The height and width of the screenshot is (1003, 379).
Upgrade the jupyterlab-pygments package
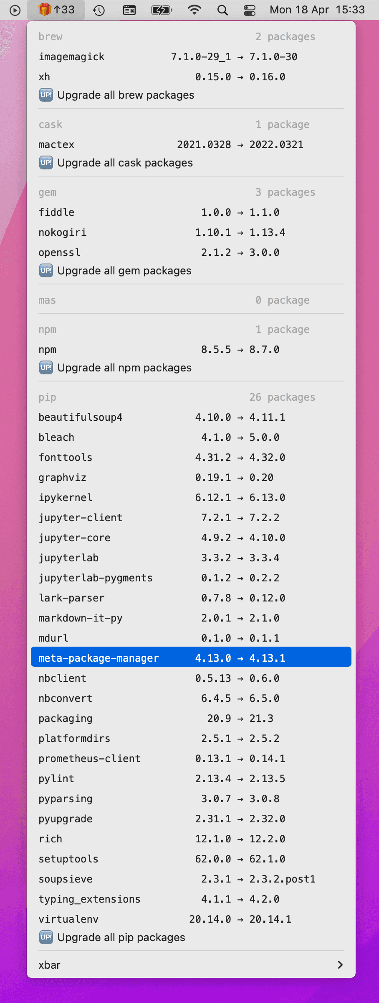pyautogui.click(x=191, y=578)
